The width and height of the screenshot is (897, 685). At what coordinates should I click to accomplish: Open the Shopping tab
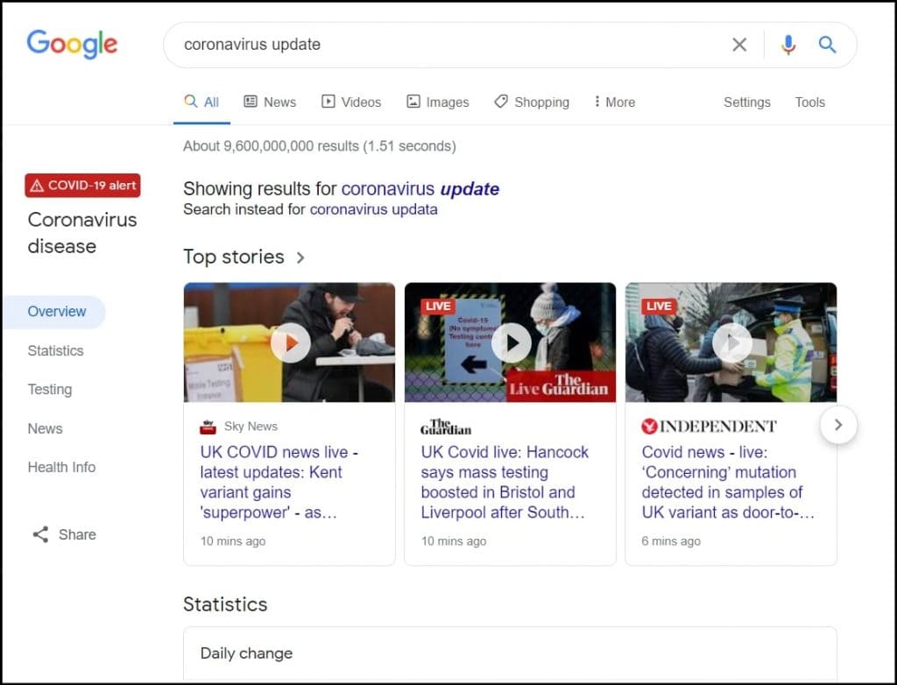532,102
